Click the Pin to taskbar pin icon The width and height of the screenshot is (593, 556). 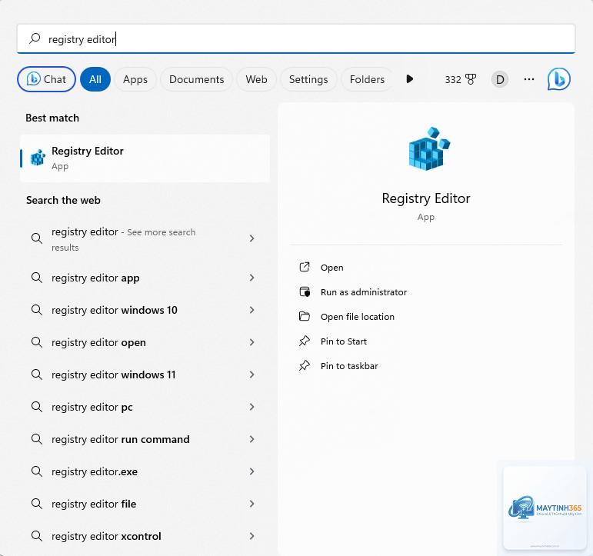click(305, 366)
